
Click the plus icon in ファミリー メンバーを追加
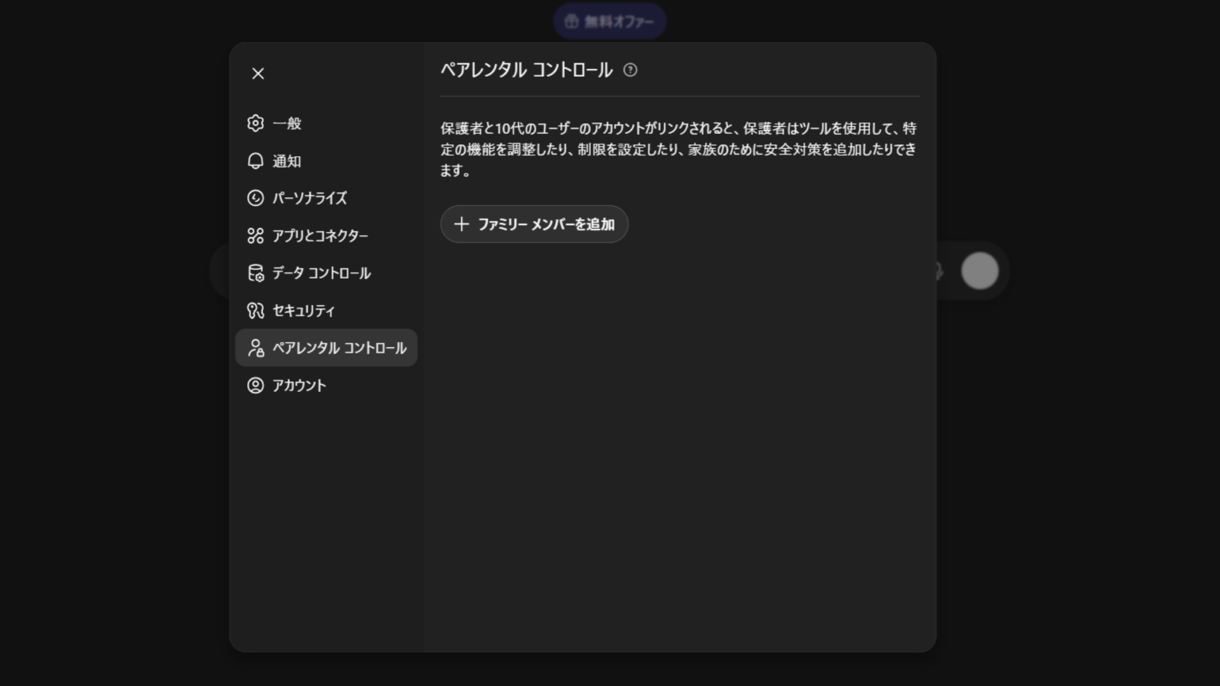coord(461,224)
